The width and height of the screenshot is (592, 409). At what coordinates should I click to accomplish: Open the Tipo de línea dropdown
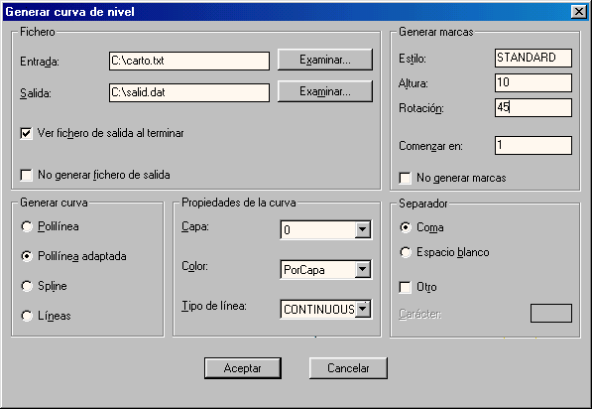[x=363, y=309]
